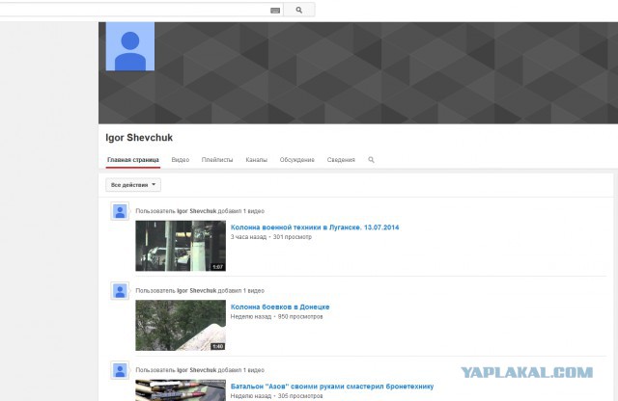Open link Колонна военной техники в Луганске
The height and width of the screenshot is (401, 618).
[315, 227]
